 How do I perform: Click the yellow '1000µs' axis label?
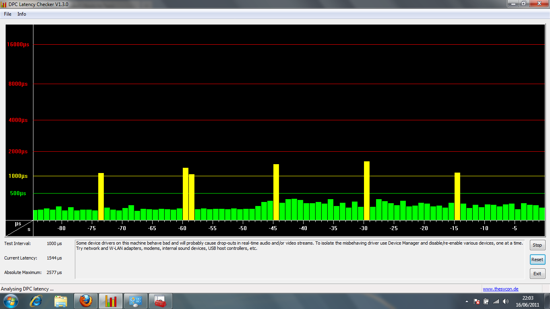(18, 176)
